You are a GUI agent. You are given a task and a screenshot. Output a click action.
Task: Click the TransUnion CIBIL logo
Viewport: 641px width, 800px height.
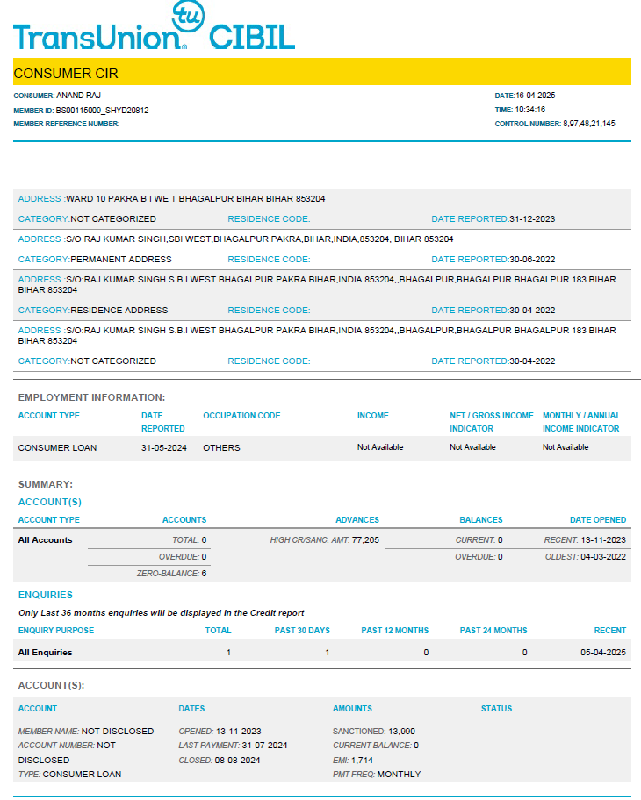tap(154, 28)
